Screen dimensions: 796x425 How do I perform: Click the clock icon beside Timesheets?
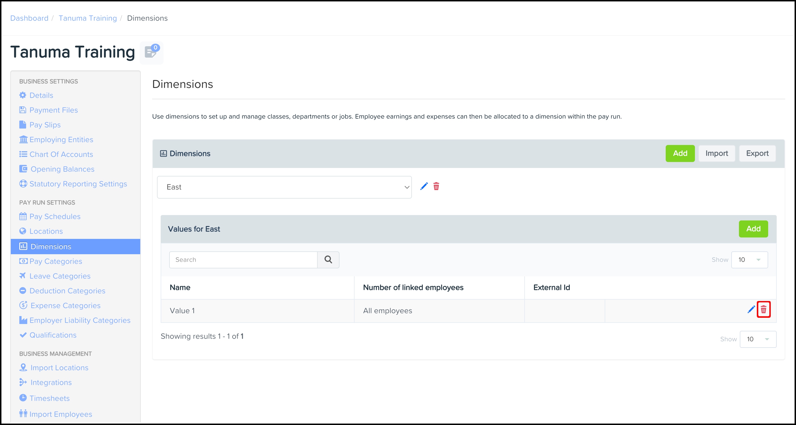[22, 398]
